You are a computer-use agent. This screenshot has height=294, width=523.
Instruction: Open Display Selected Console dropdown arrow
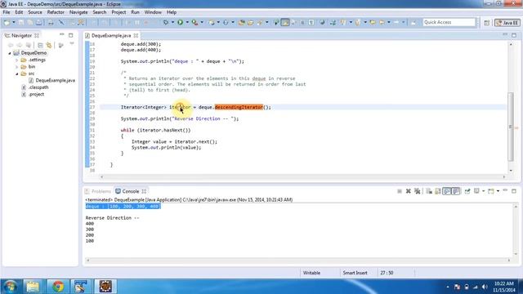pos(483,191)
